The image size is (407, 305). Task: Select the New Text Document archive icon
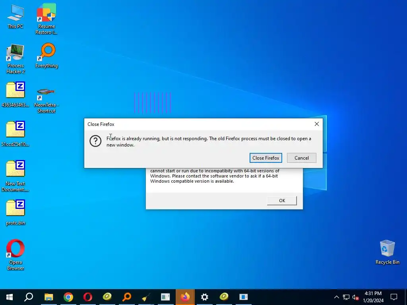16,176
